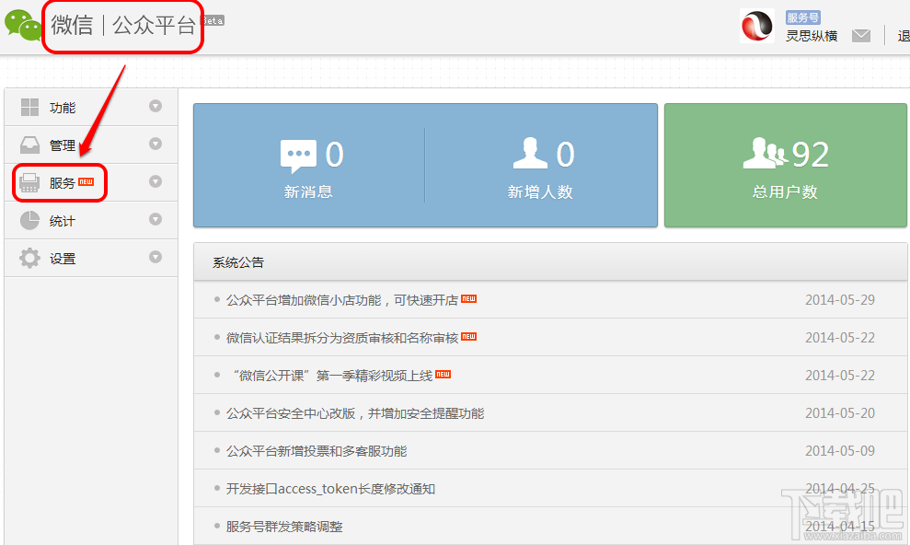Expand the 设置 section arrow
910x545 pixels.
coord(155,257)
